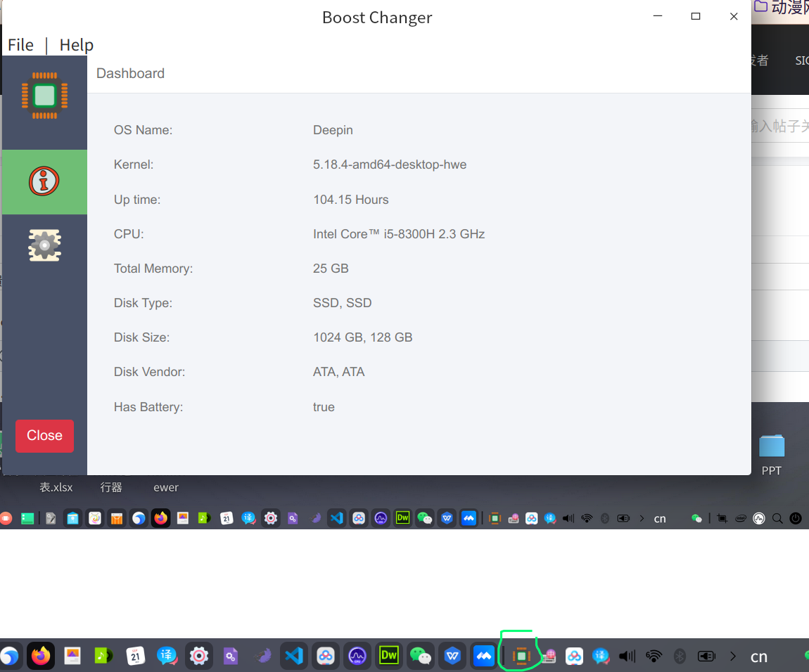The height and width of the screenshot is (672, 809).
Task: Click the volume speaker icon in the enlarged bottom strip
Action: [627, 656]
